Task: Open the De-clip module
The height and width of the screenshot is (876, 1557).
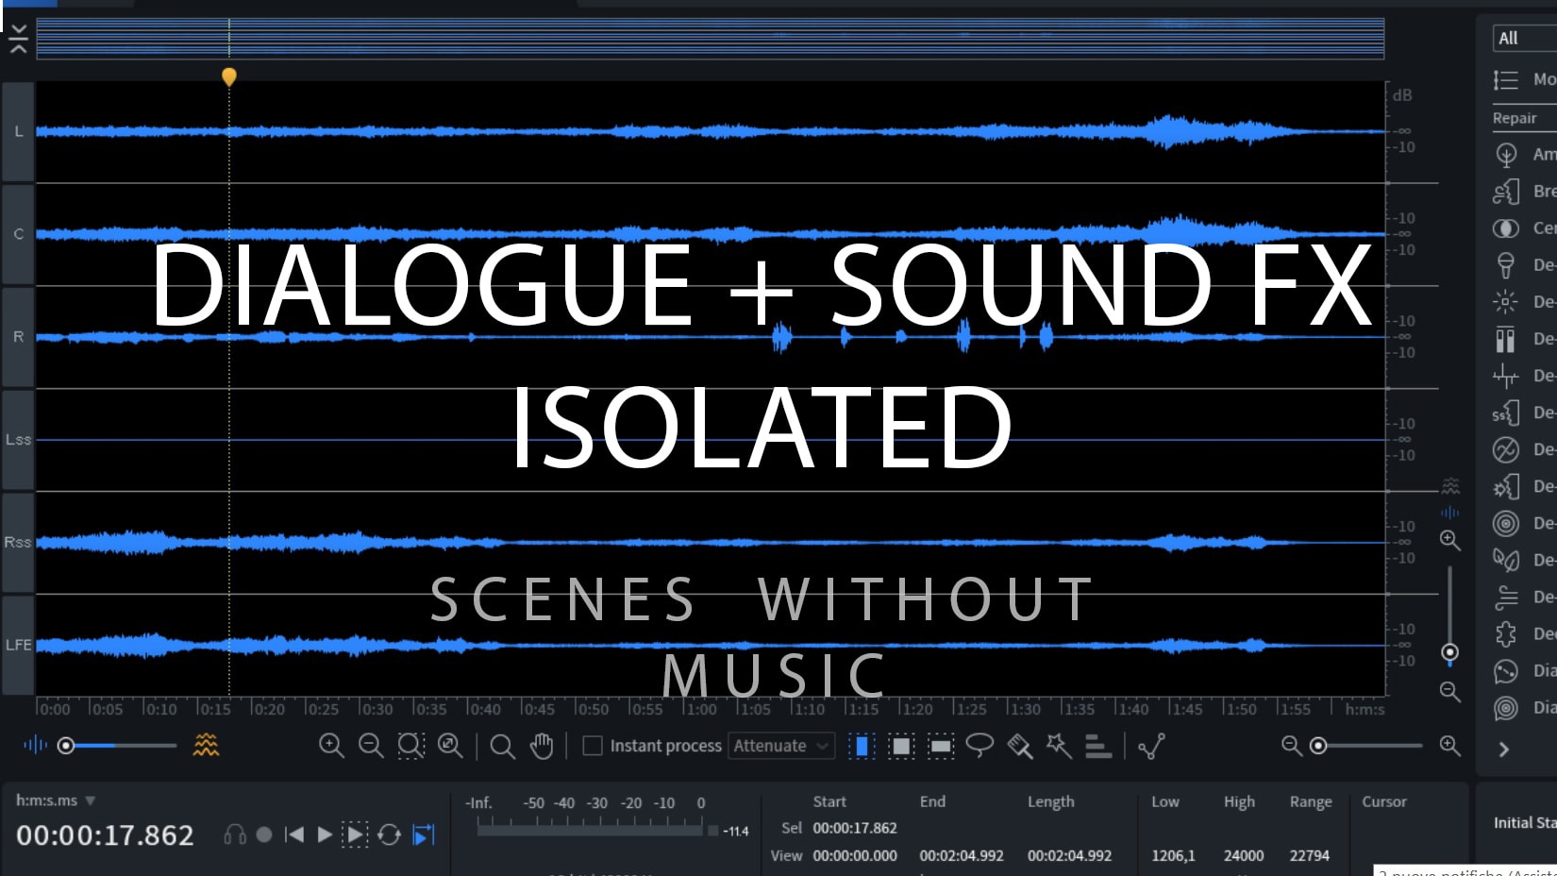Action: [1506, 339]
